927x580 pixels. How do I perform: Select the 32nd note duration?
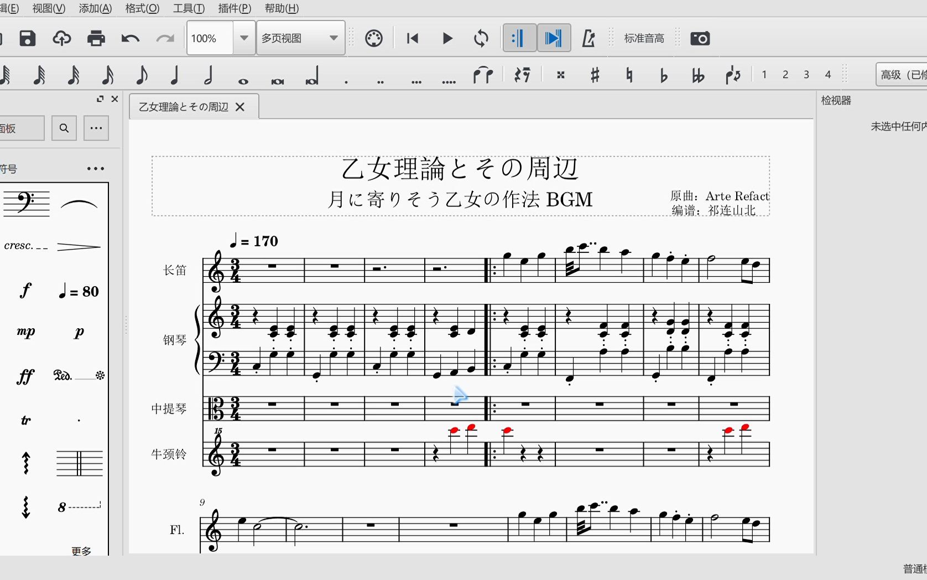(x=73, y=75)
